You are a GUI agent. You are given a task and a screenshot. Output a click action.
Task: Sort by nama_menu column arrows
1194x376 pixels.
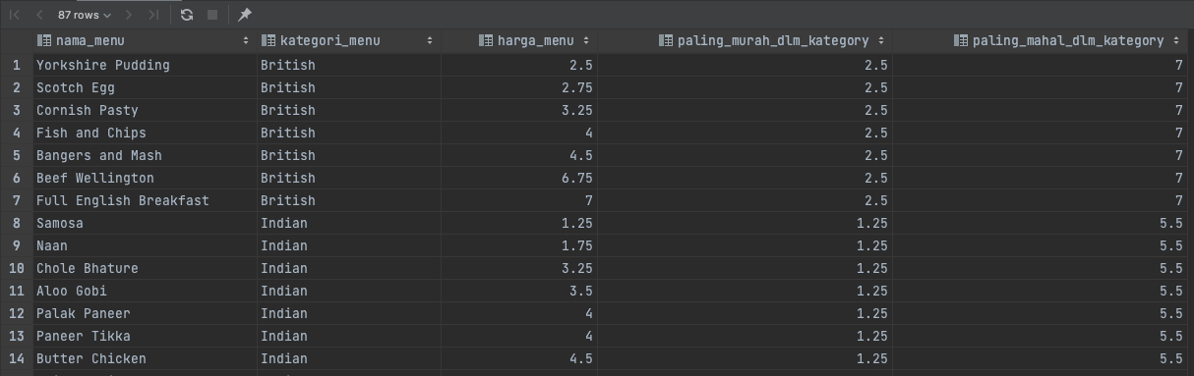246,41
